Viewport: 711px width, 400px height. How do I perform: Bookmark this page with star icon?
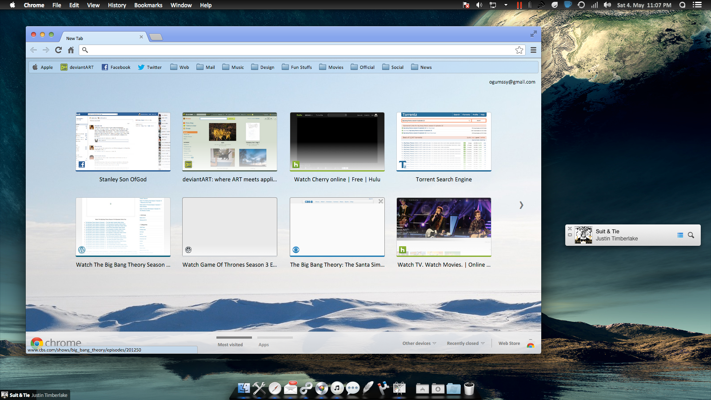519,50
